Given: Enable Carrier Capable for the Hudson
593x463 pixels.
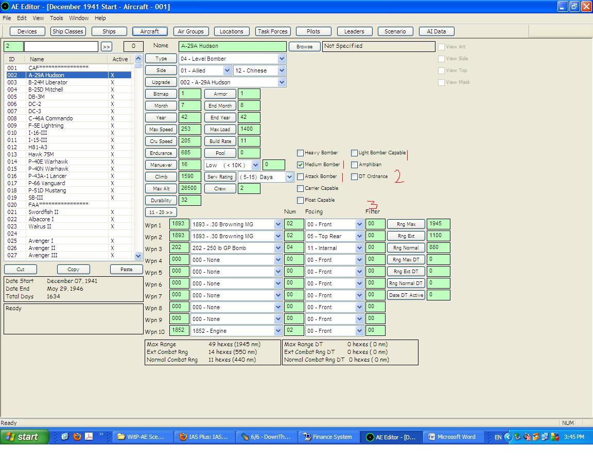Looking at the screenshot, I should [301, 188].
